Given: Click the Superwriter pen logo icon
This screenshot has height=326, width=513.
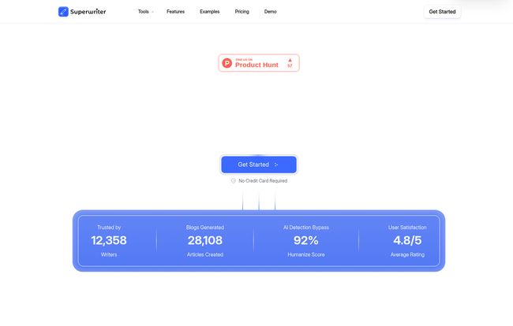Looking at the screenshot, I should pyautogui.click(x=63, y=12).
